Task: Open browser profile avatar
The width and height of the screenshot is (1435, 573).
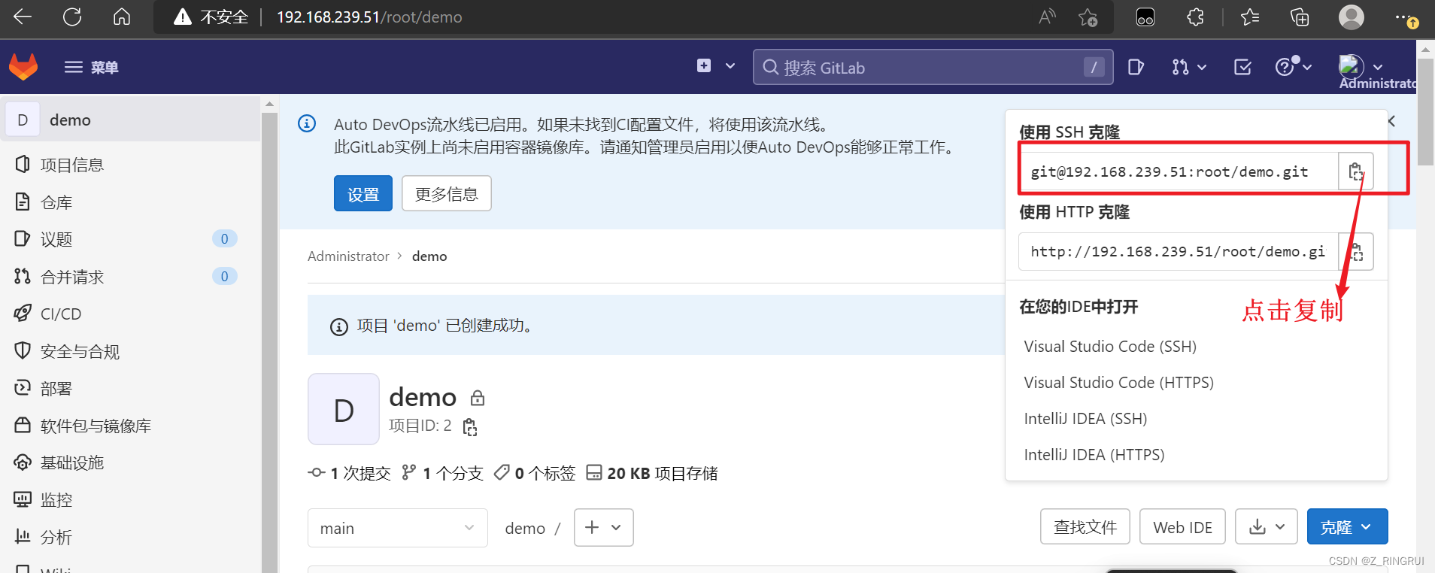Action: 1351,17
